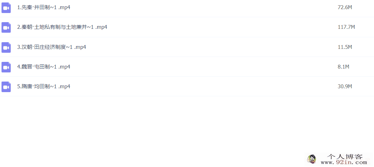Click the video icon for 汉朝·田庄经济制度
The width and height of the screenshot is (374, 167).
pos(6,47)
